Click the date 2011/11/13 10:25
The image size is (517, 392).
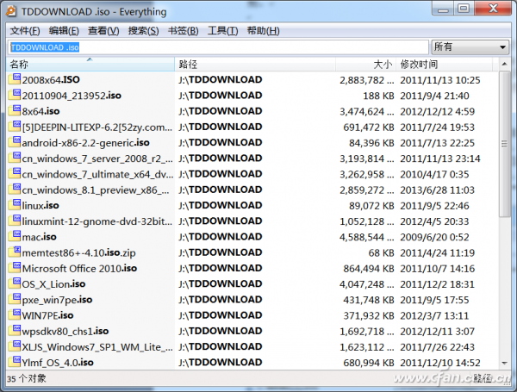coord(440,80)
